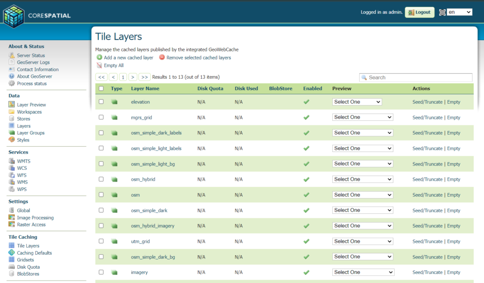Click the GeoServer Logs document icon
The height and width of the screenshot is (283, 484).
(x=12, y=62)
